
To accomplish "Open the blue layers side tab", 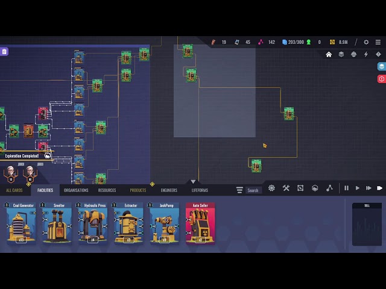I will (382, 66).
